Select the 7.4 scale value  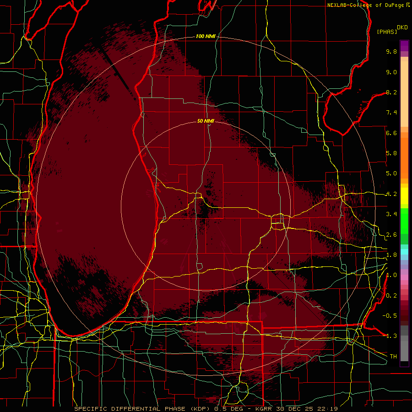[391, 113]
